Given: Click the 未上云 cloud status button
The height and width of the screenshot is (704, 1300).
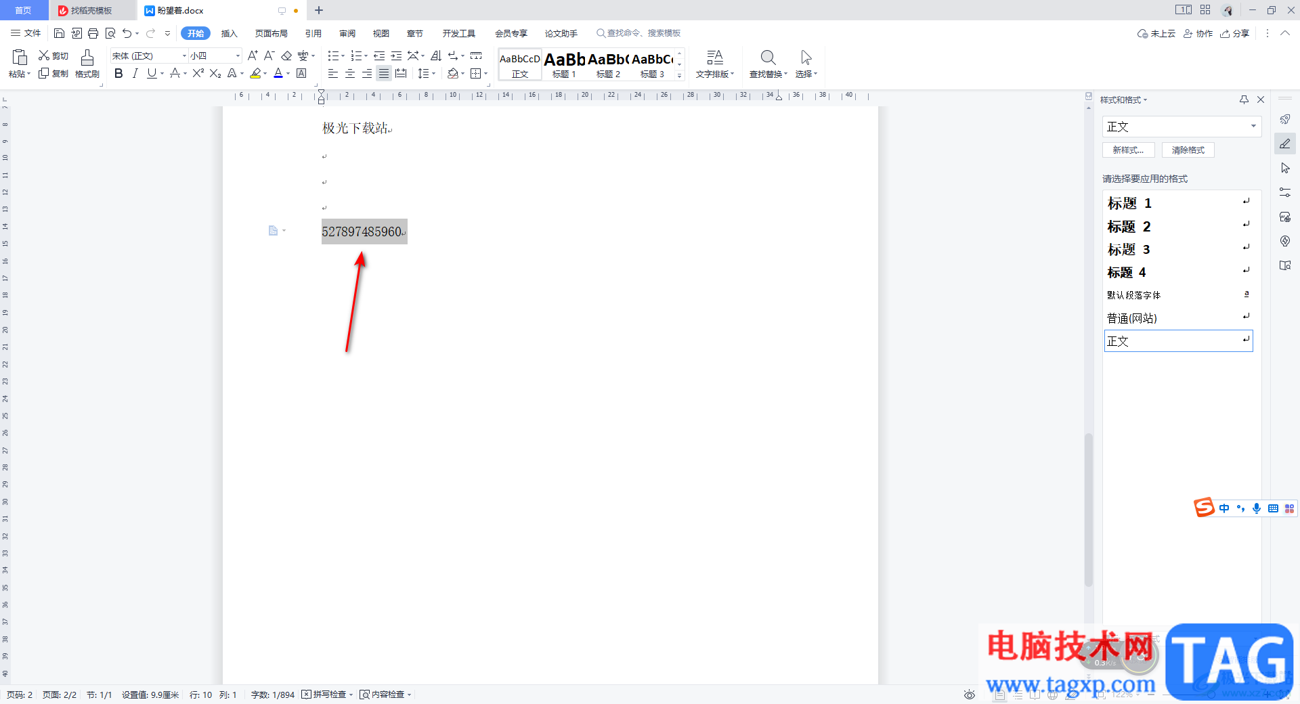Looking at the screenshot, I should coord(1156,33).
